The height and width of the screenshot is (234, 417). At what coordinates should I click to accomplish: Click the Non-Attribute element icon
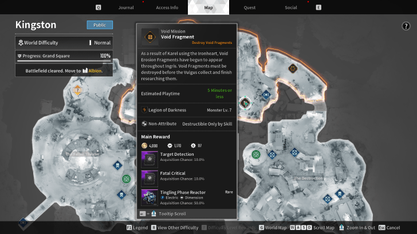(144, 123)
